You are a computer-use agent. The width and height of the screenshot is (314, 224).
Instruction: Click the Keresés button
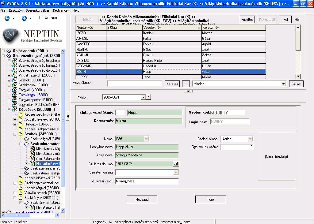(172, 84)
